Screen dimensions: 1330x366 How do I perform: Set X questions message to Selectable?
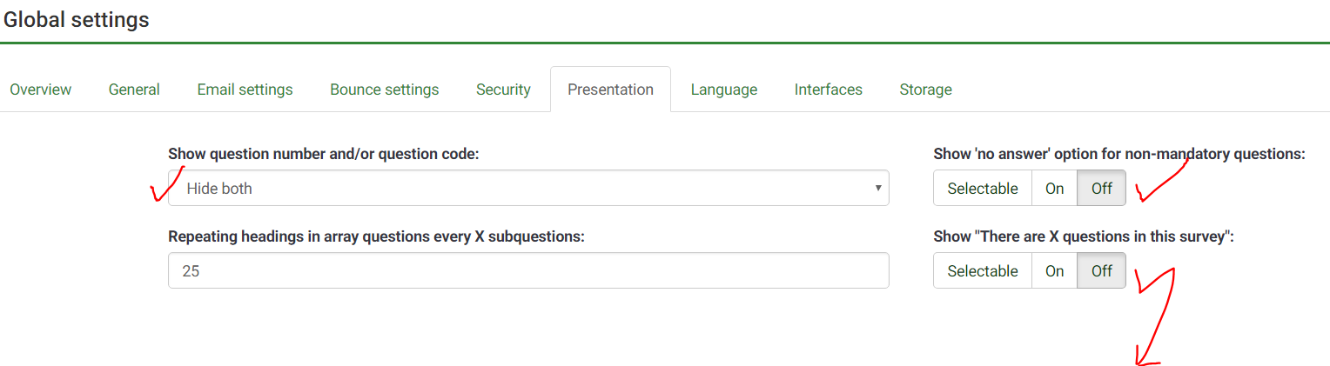point(983,270)
